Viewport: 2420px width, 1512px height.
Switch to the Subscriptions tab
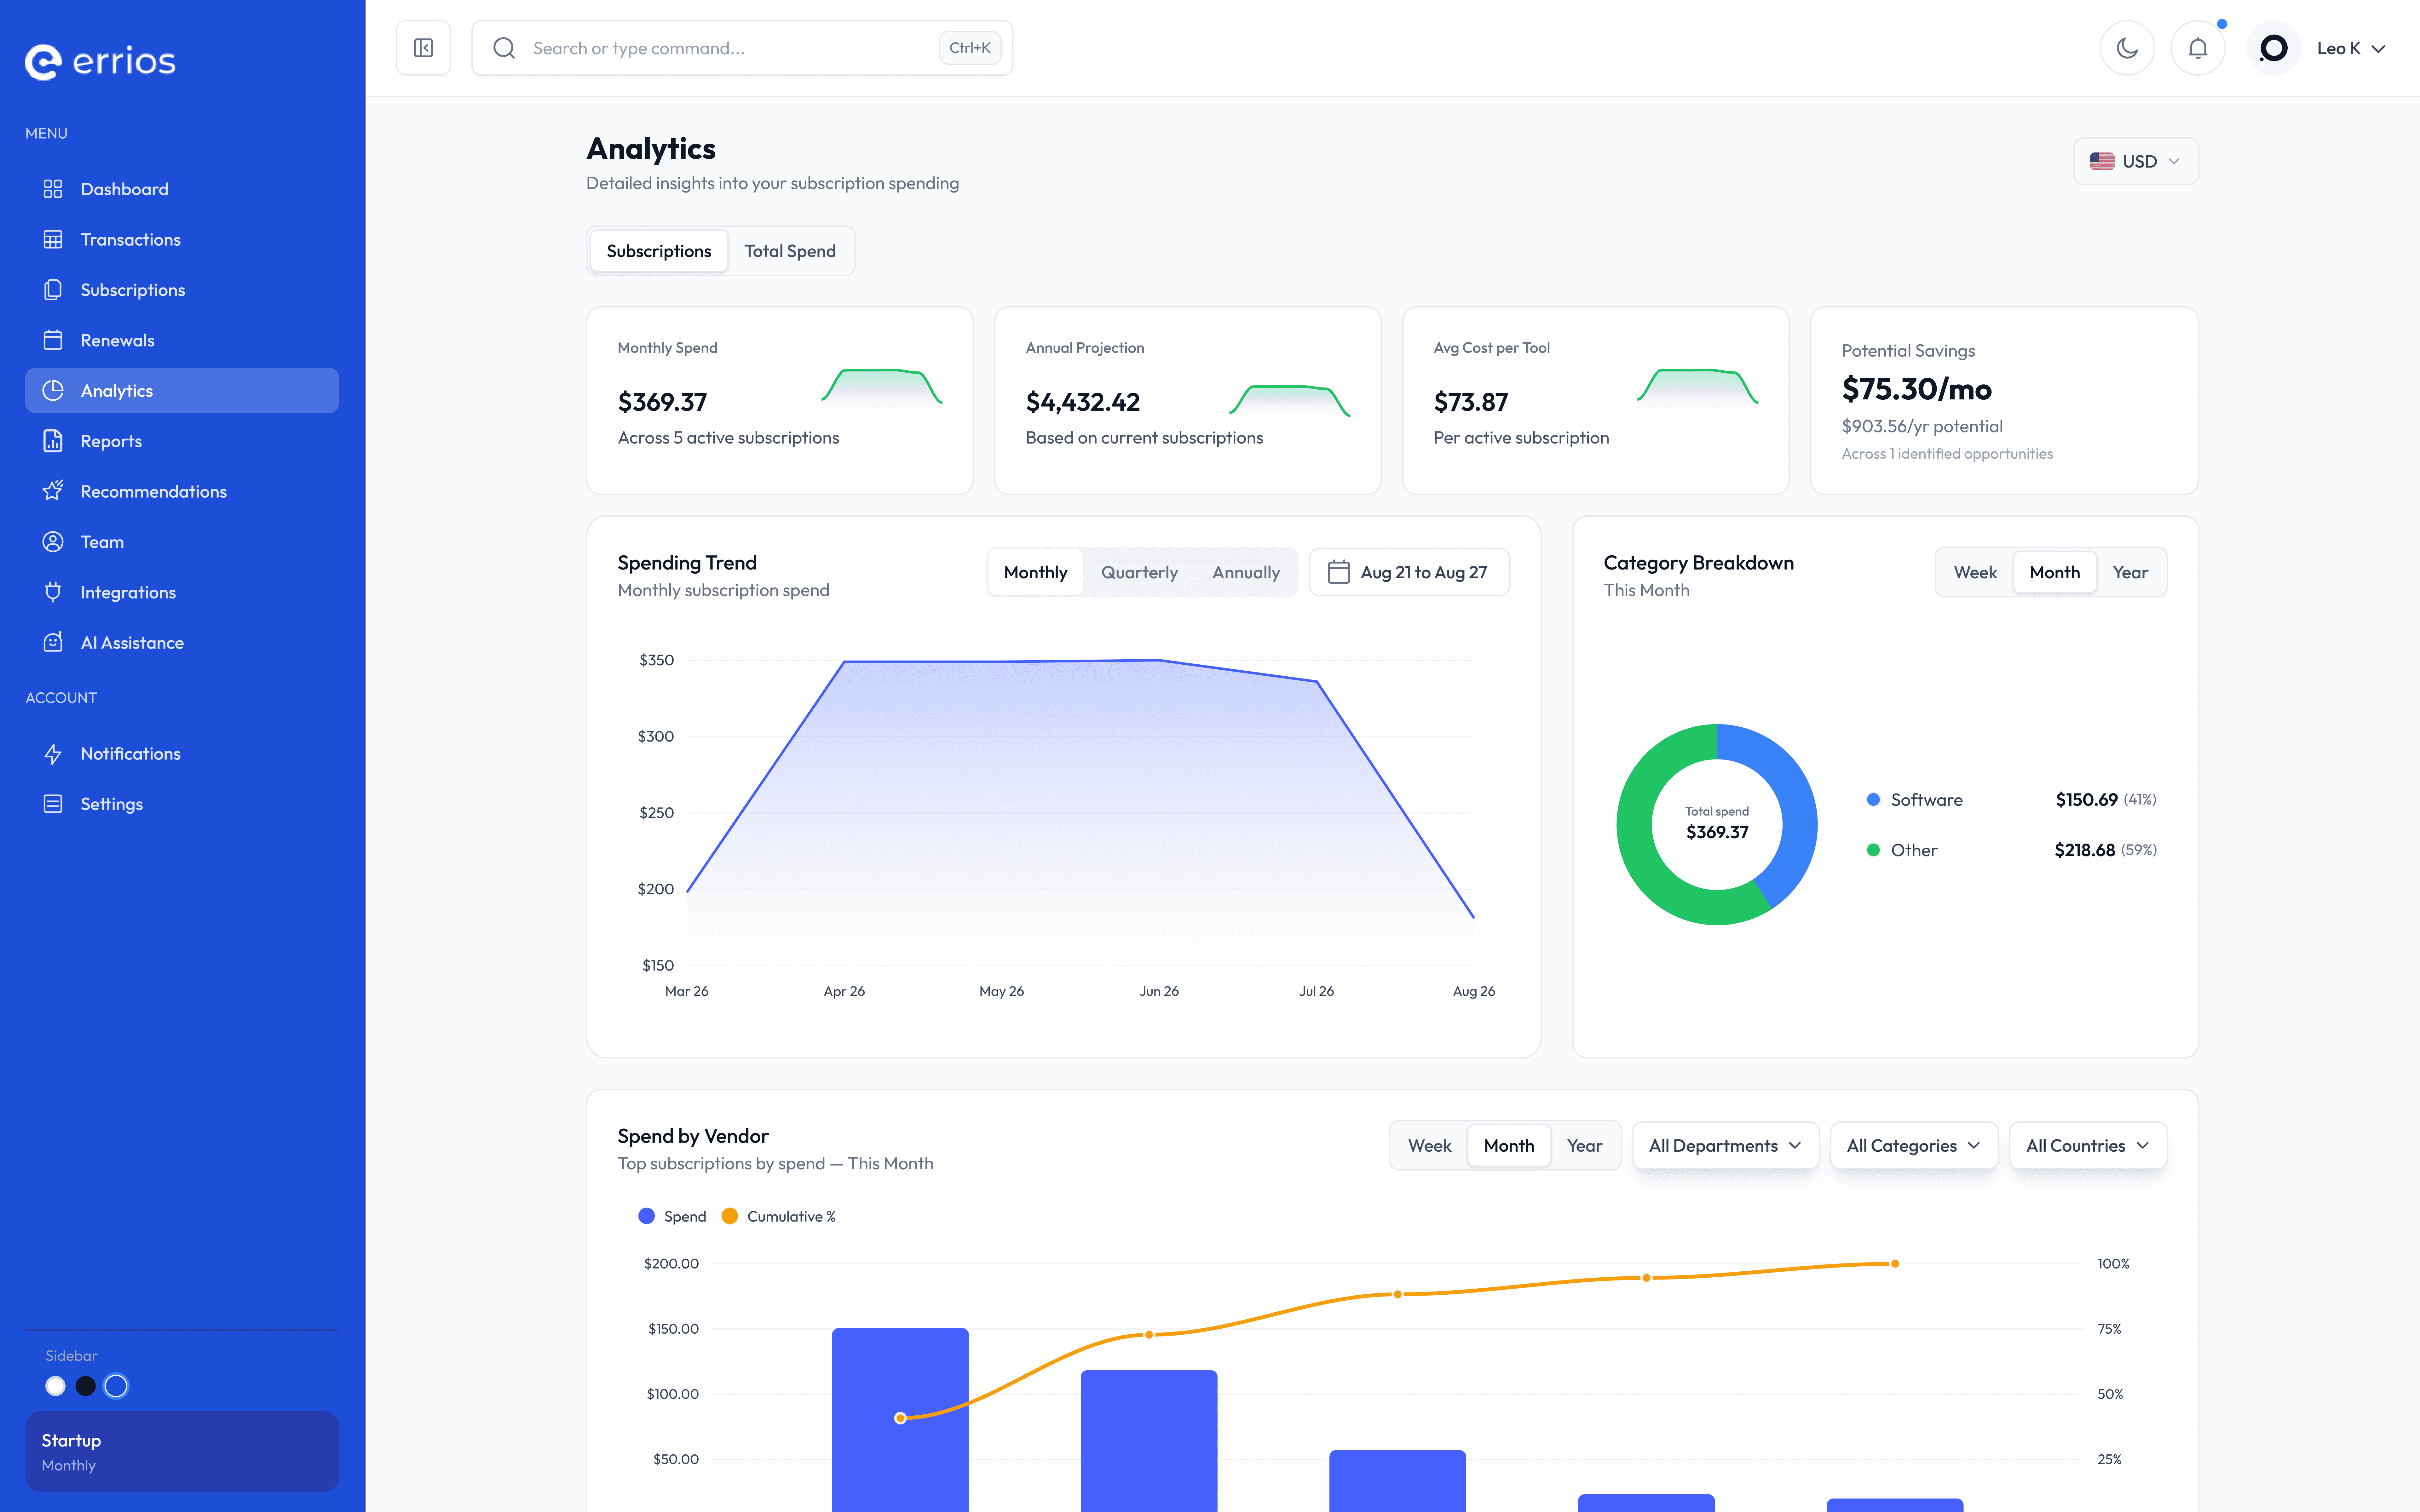659,251
